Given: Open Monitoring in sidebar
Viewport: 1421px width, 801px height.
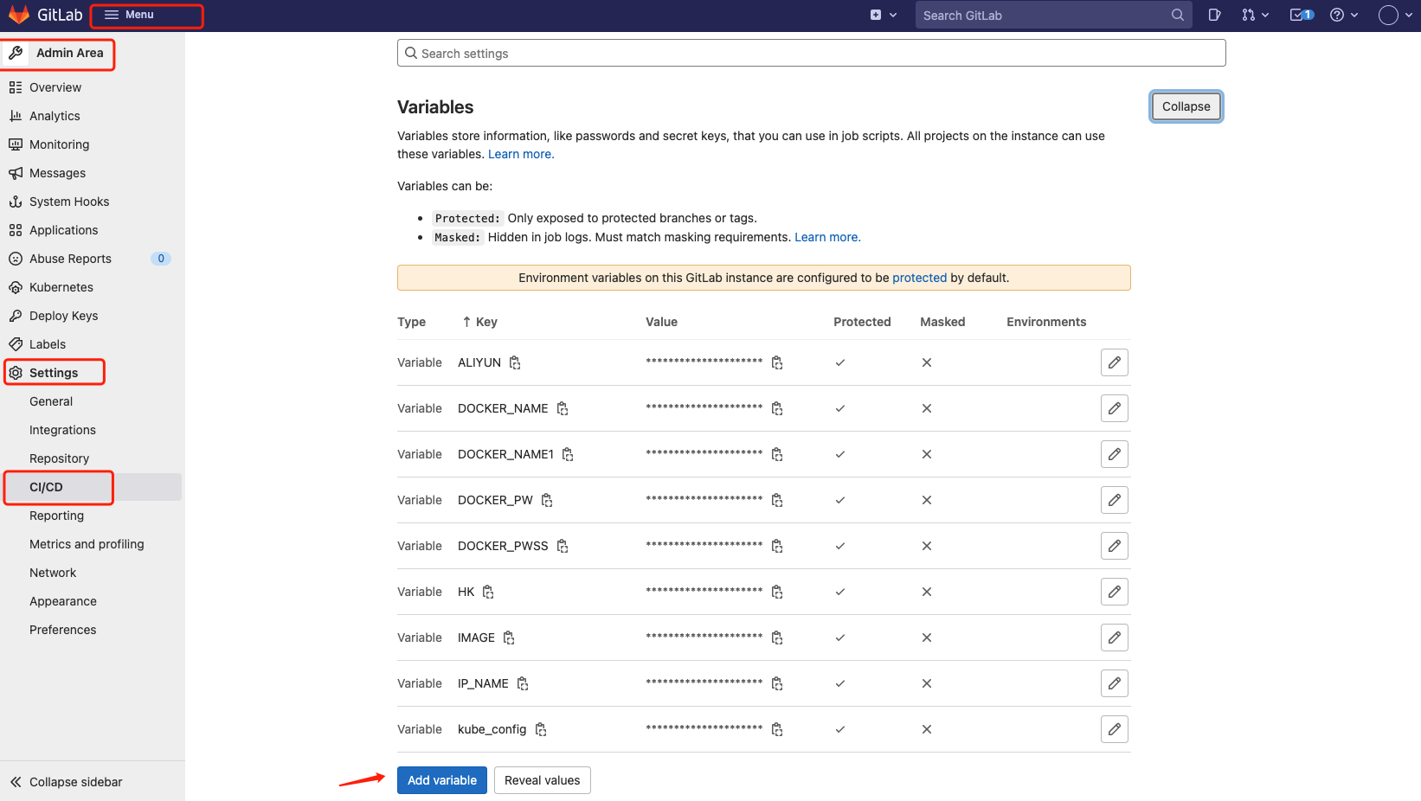Looking at the screenshot, I should (59, 144).
